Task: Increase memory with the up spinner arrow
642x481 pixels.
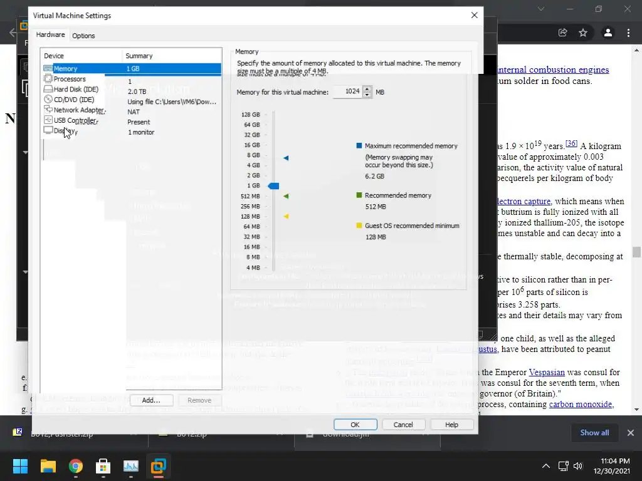Action: coord(367,89)
